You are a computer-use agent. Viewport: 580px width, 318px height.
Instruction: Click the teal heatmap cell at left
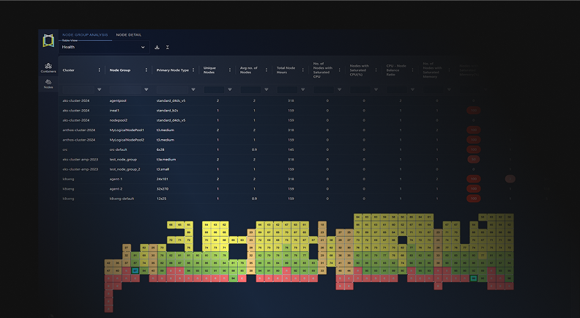coord(135,270)
